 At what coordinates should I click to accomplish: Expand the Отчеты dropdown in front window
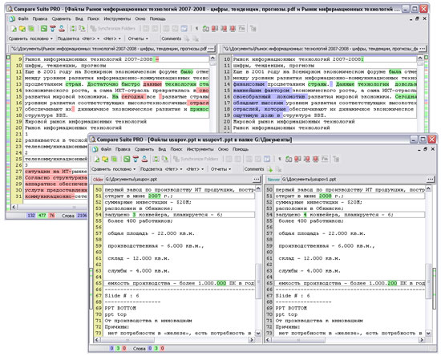pos(220,169)
